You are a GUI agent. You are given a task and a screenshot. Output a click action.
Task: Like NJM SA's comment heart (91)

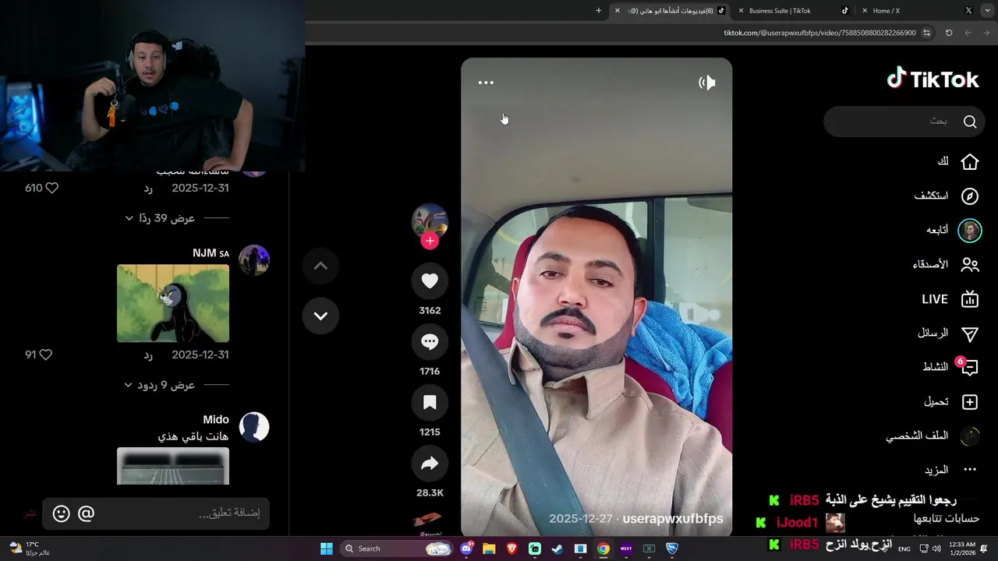click(45, 355)
